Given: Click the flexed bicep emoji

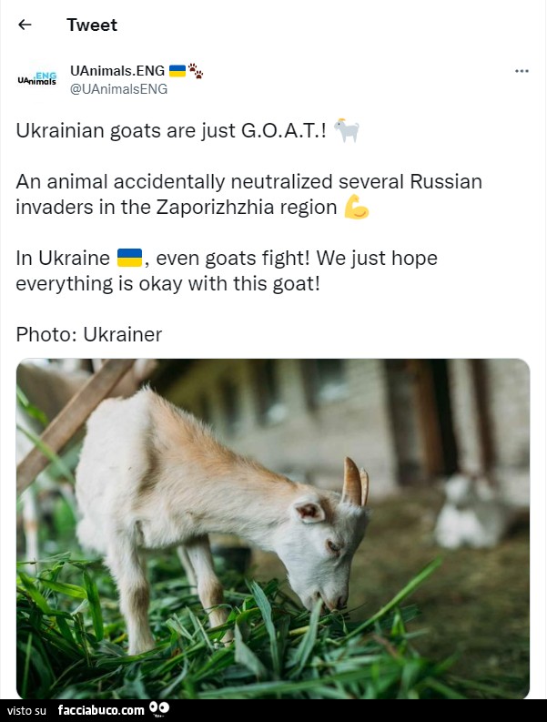Looking at the screenshot, I should click(357, 208).
